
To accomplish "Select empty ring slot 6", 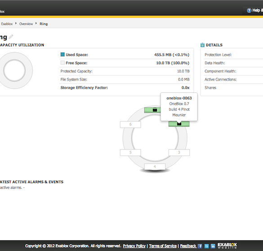I will [x=130, y=125].
